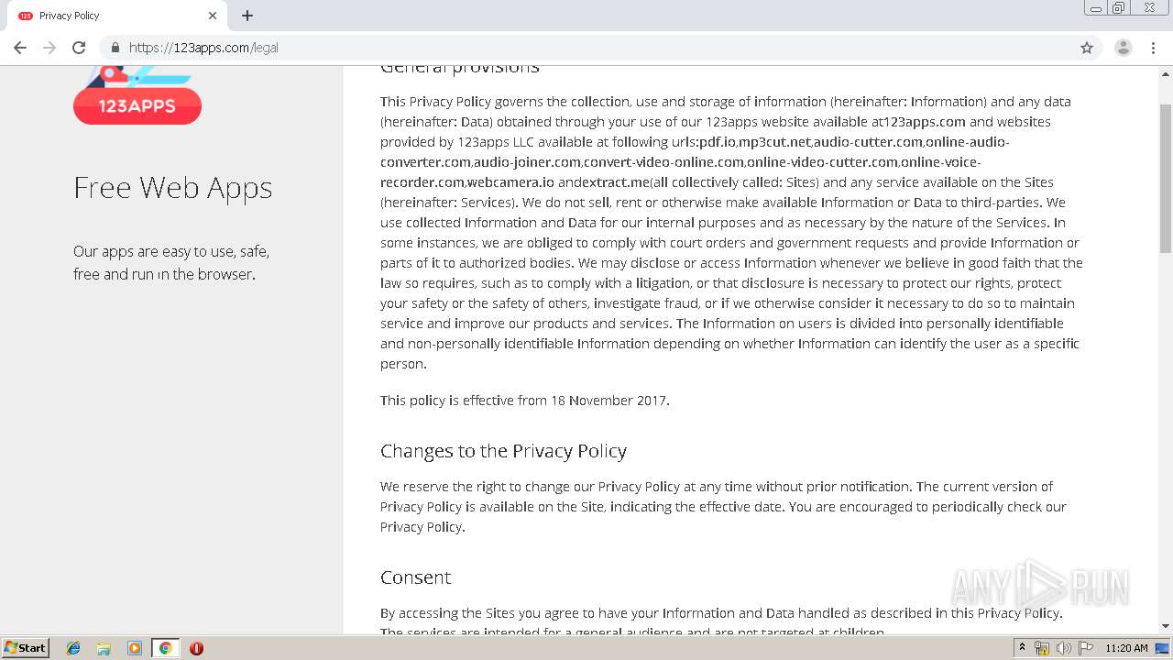The height and width of the screenshot is (660, 1173).
Task: Click the back navigation arrow
Action: click(x=20, y=48)
